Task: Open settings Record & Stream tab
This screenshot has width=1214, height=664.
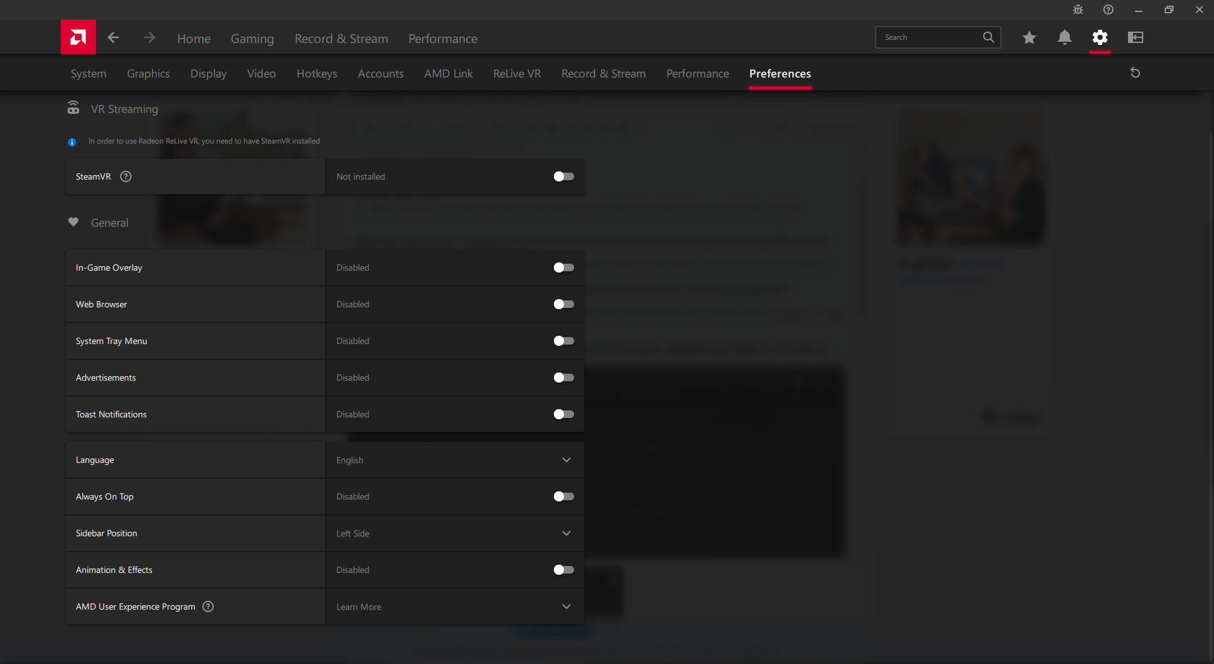Action: tap(603, 73)
